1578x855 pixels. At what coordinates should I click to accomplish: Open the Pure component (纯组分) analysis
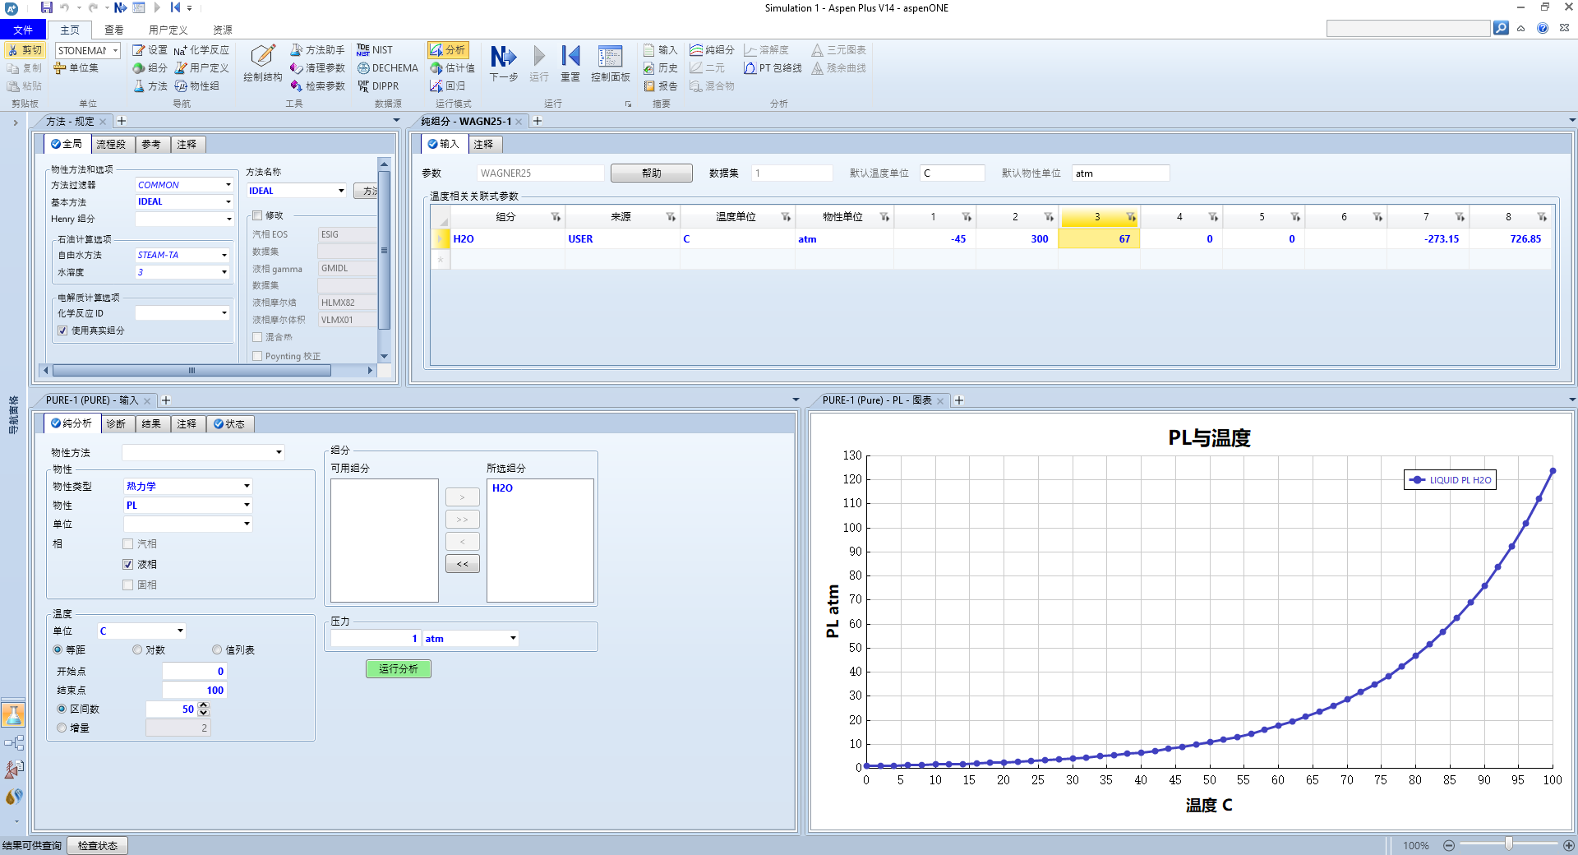(712, 50)
